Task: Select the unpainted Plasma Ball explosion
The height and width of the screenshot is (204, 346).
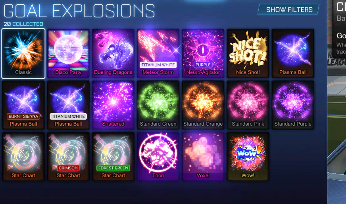Action: click(x=293, y=53)
